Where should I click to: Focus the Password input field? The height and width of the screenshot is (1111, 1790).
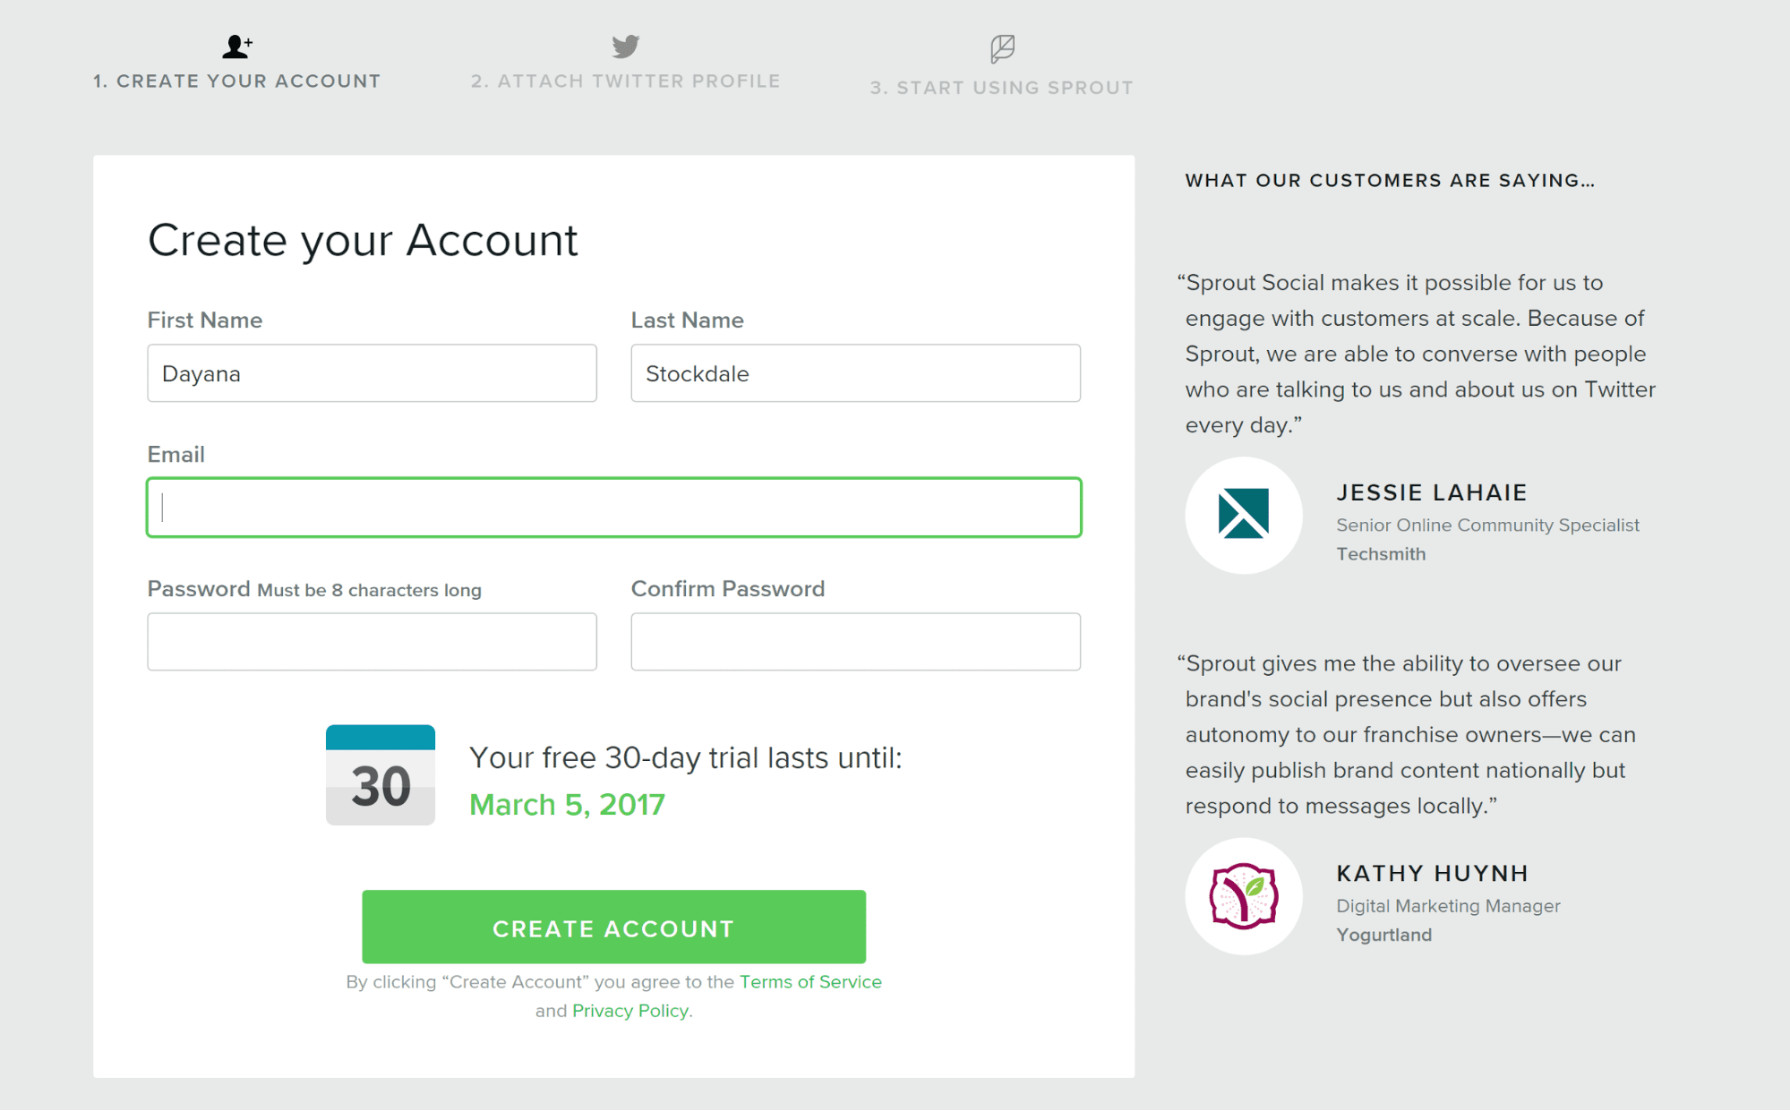(372, 642)
